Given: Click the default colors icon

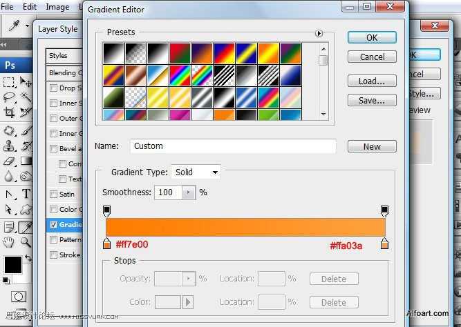Looking at the screenshot, I should point(6,280).
